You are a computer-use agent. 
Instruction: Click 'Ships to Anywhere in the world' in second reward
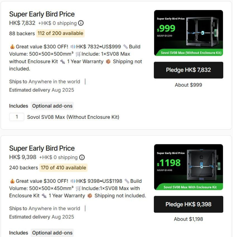45,209
